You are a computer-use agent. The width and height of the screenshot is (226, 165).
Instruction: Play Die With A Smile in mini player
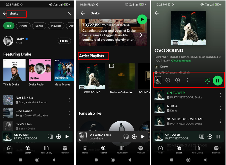(143, 137)
